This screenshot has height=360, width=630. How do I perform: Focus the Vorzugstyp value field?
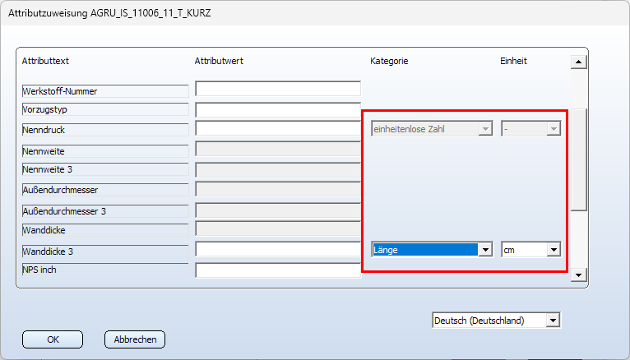[x=278, y=109]
